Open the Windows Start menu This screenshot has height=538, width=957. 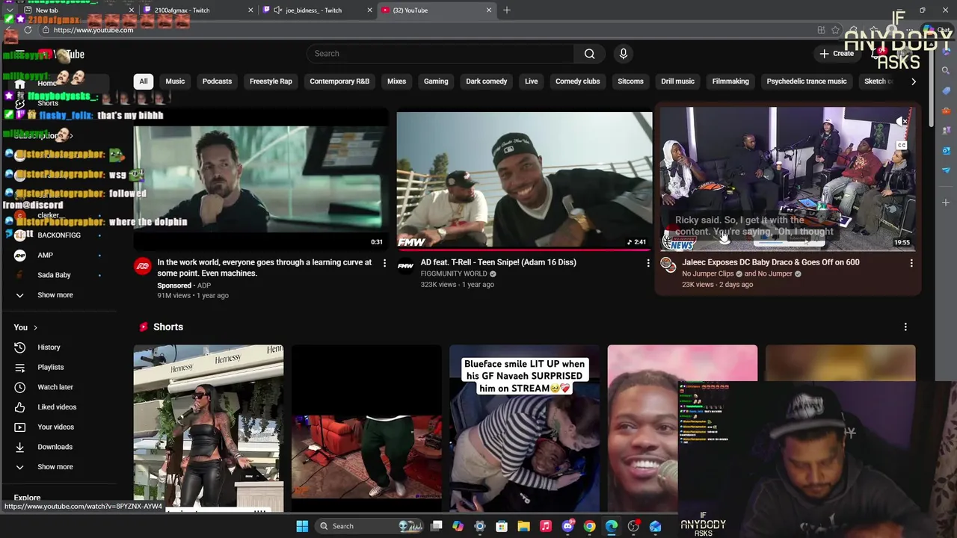pos(302,526)
